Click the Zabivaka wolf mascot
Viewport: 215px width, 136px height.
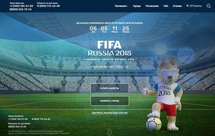163,93
